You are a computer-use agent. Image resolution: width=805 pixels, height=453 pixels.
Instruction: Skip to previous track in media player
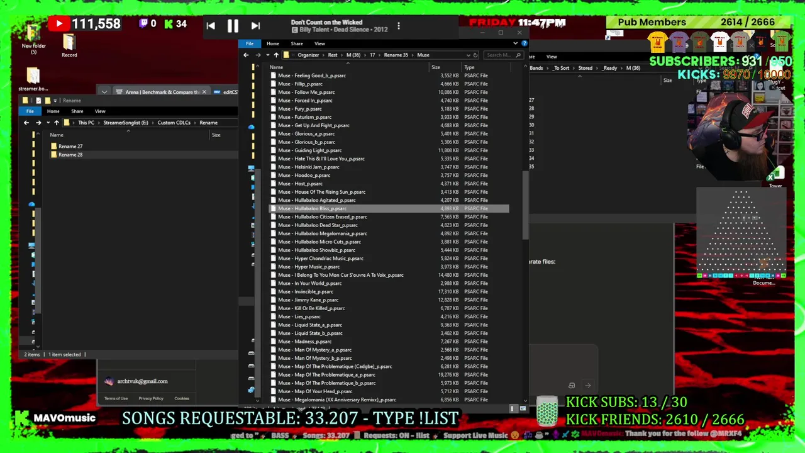(x=211, y=26)
